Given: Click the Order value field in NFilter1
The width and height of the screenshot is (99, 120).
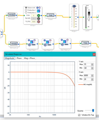Looking at the screenshot, I should [34, 15].
